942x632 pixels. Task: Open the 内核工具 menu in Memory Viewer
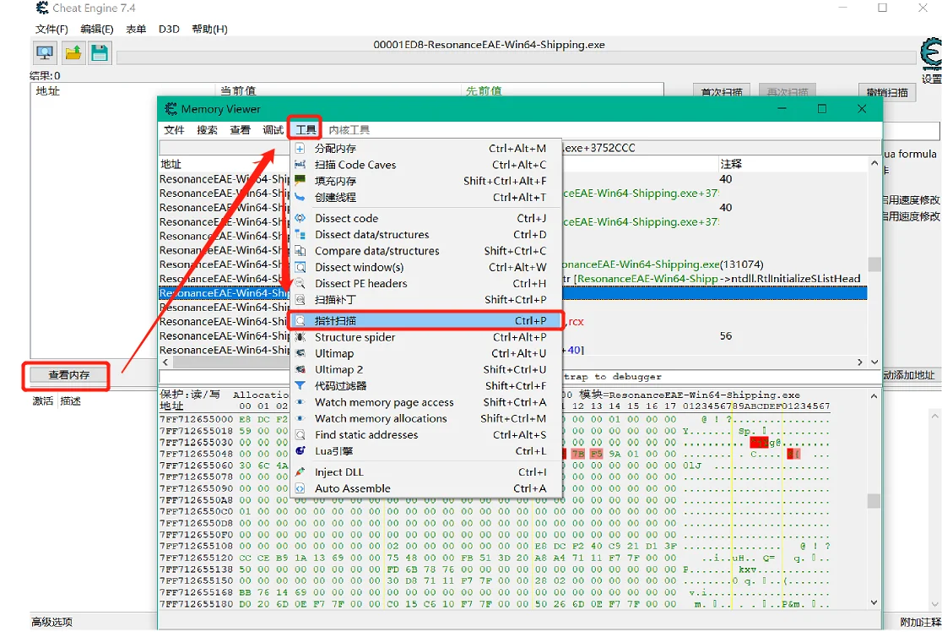pos(349,130)
